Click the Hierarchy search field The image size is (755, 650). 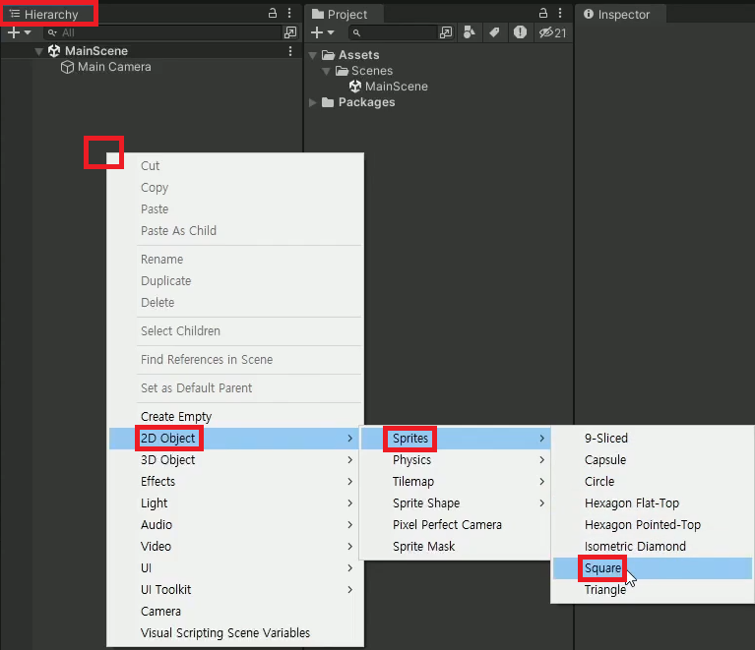163,32
